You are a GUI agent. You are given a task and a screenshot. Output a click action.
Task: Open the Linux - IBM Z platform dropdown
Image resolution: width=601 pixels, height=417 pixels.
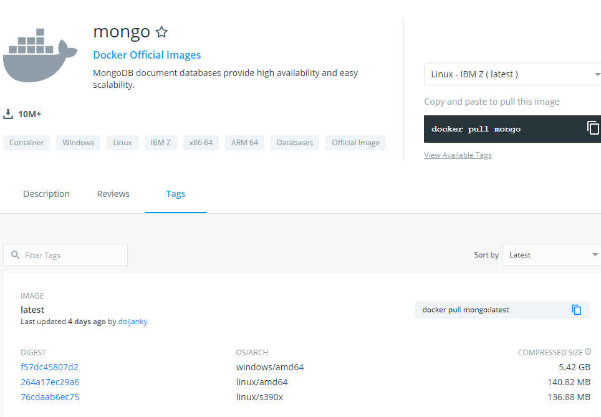(x=512, y=74)
